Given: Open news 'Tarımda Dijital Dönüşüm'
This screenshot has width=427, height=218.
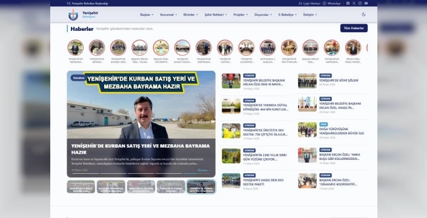Looking at the screenshot, I should click(x=265, y=107).
